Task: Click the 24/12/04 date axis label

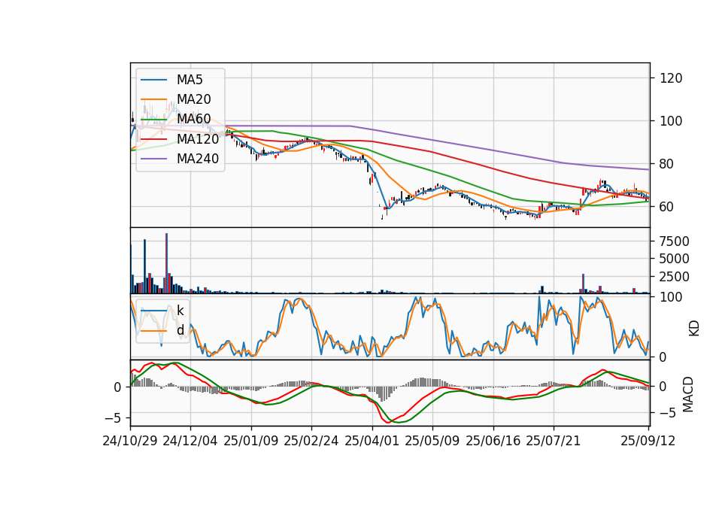Action: pyautogui.click(x=190, y=441)
